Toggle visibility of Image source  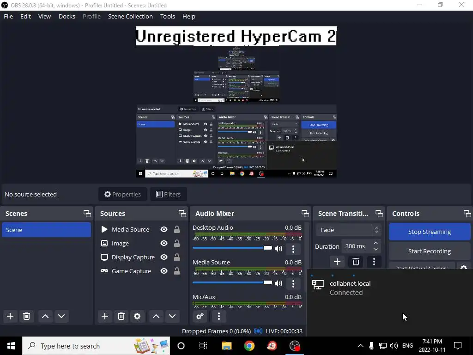[x=164, y=243]
